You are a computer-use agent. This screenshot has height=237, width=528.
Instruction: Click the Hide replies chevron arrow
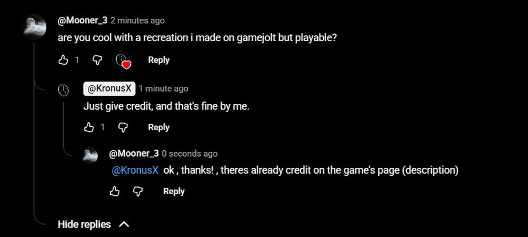[x=124, y=224]
